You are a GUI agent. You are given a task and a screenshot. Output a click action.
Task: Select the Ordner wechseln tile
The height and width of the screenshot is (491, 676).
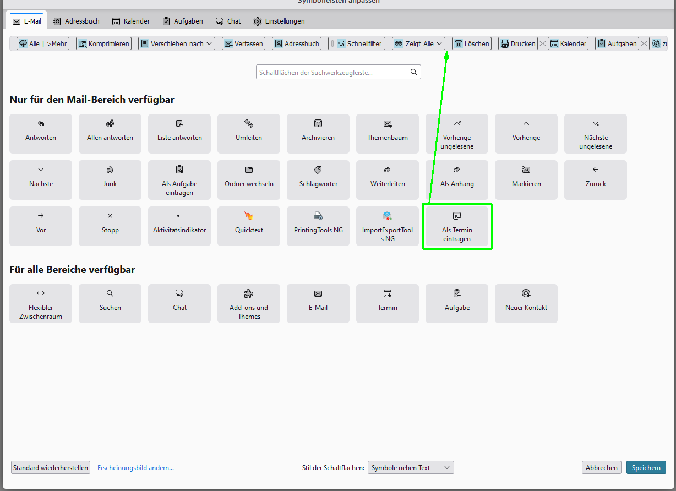(249, 180)
